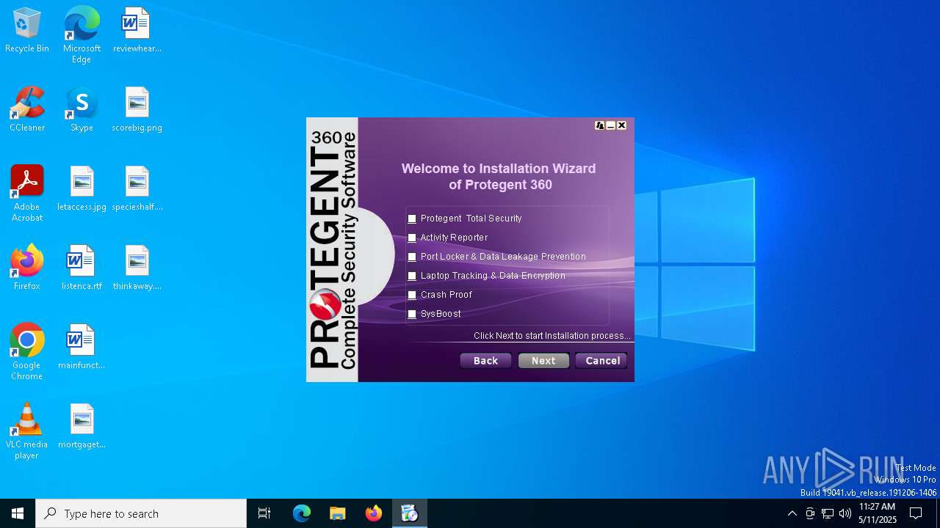The image size is (940, 528).
Task: Select the specieshalf image file icon
Action: coord(137,189)
